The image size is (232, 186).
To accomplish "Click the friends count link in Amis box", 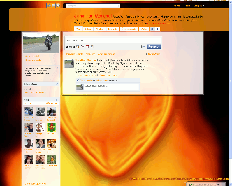I will coord(28,103).
